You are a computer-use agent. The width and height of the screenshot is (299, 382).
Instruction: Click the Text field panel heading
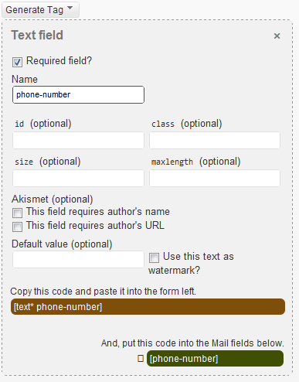(37, 35)
